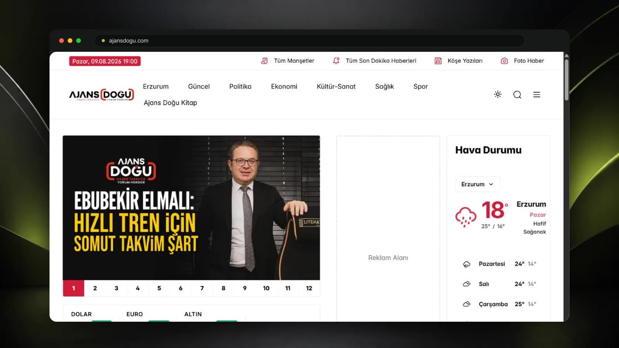The image size is (619, 348).
Task: Toggle the light/dark theme sun icon
Action: click(498, 94)
